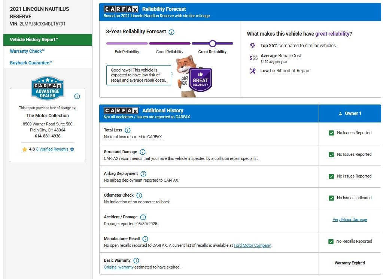Select Vehicle History Report tab

48,40
